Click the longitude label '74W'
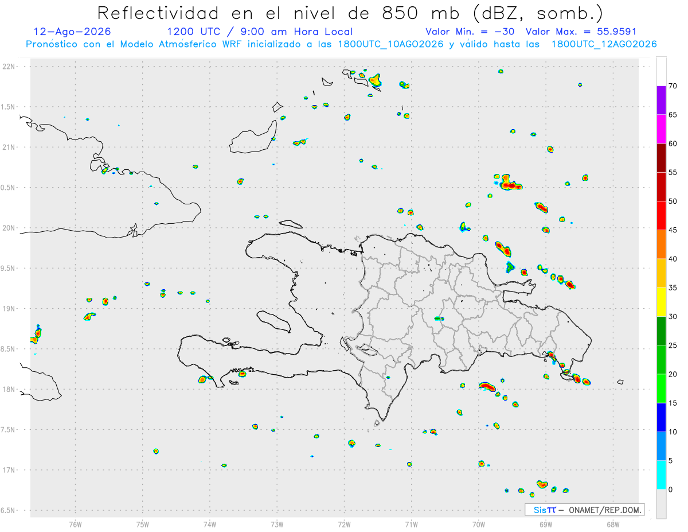The image size is (688, 532). (210, 525)
